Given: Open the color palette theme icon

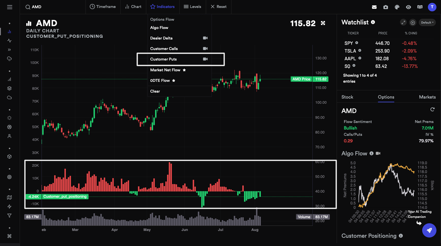Looking at the screenshot, I should (x=397, y=7).
